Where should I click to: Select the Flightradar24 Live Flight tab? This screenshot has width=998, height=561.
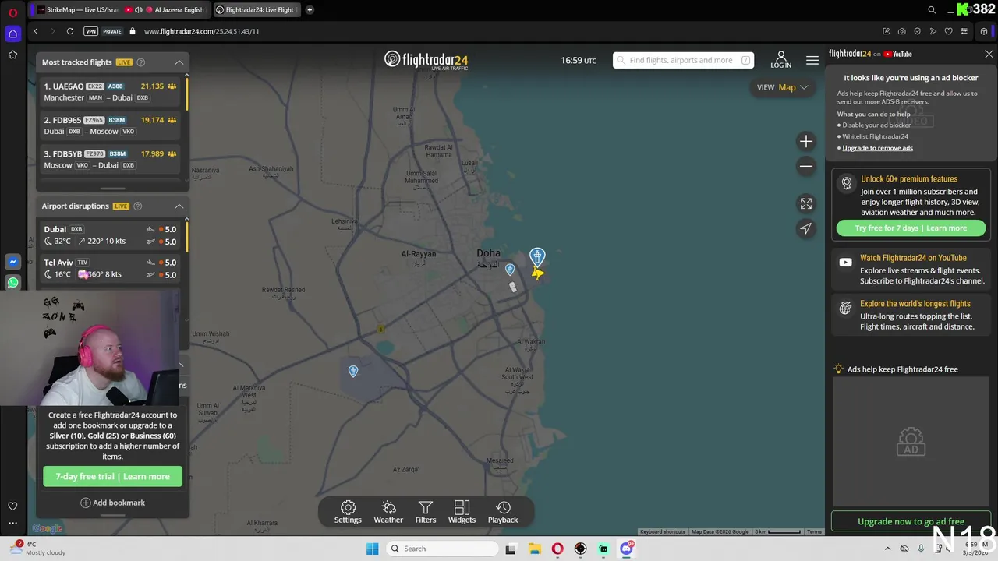pyautogui.click(x=257, y=10)
